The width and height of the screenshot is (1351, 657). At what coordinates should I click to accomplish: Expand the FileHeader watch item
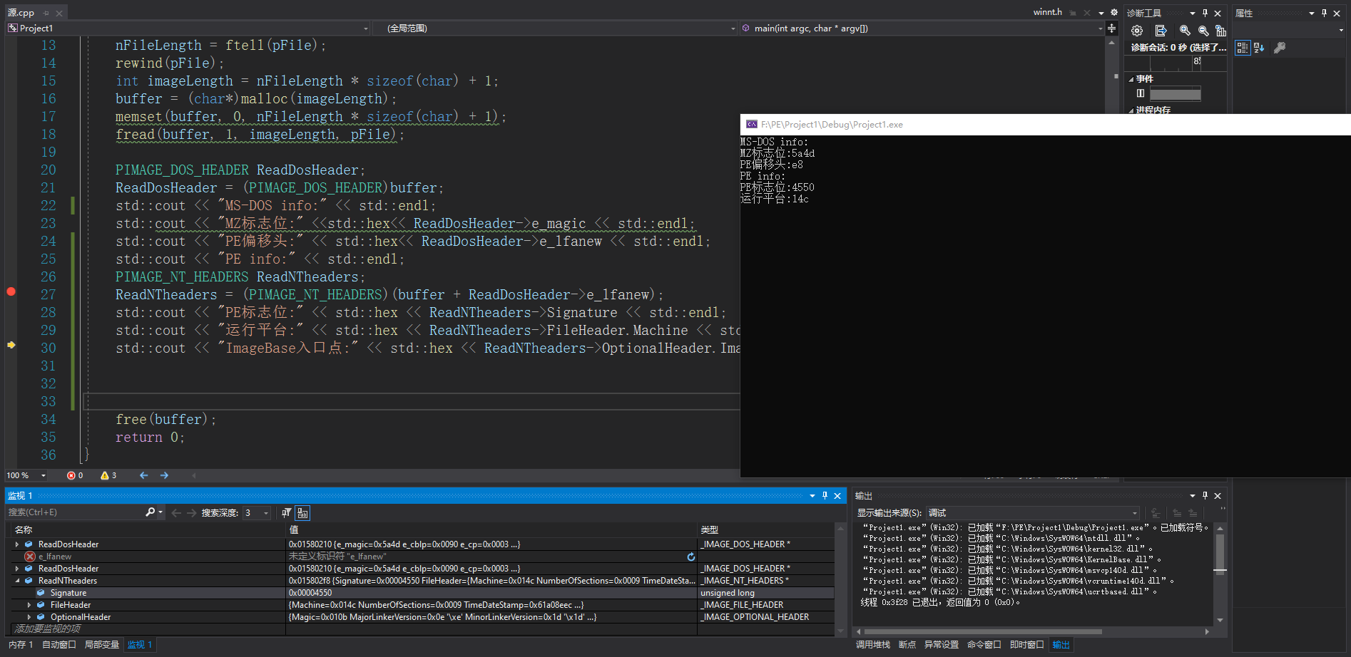tap(29, 605)
